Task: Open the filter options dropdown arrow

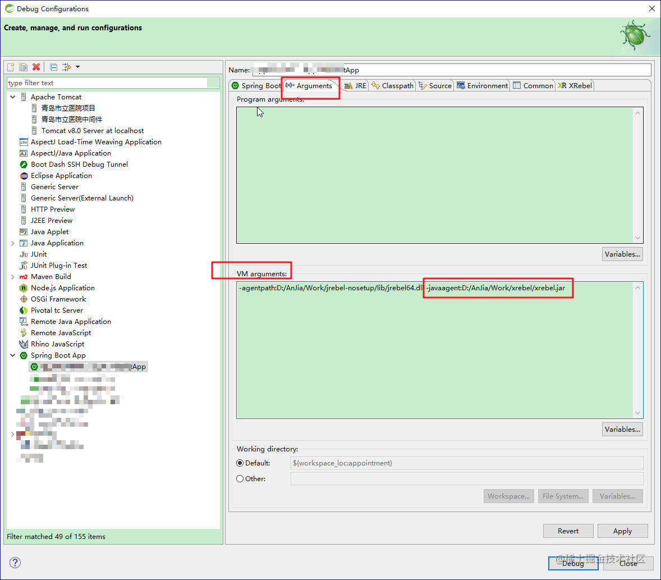Action: point(77,67)
